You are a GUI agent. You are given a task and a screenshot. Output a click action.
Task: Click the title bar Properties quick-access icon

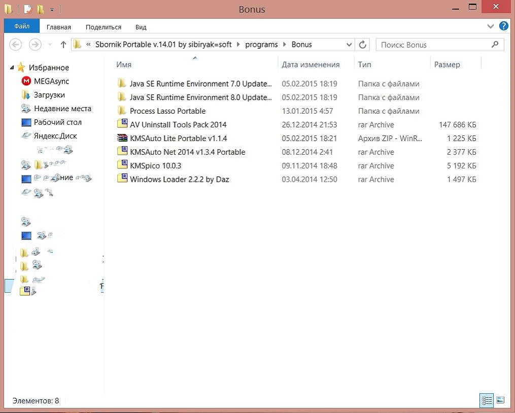point(28,9)
